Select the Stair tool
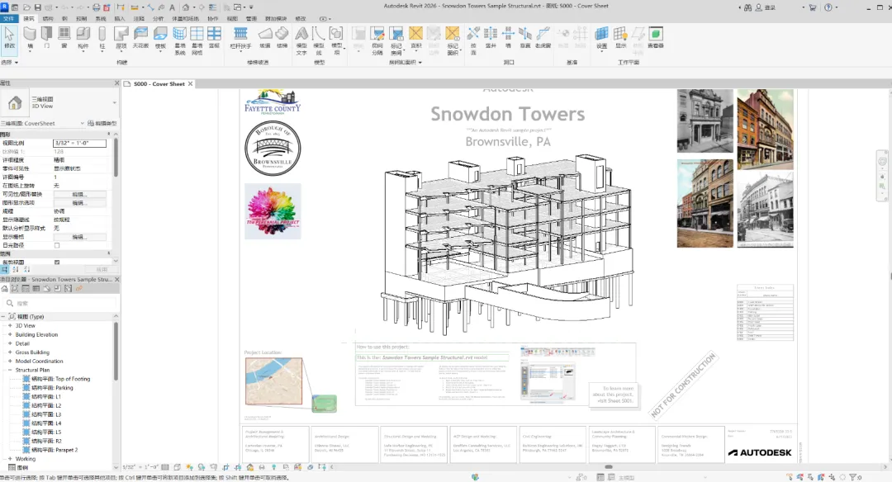Screen dimensions: 892x482 point(282,37)
